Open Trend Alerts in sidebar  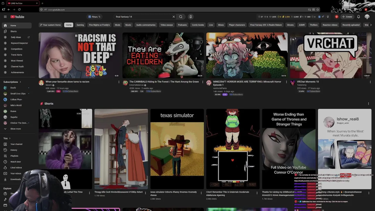pos(16,55)
